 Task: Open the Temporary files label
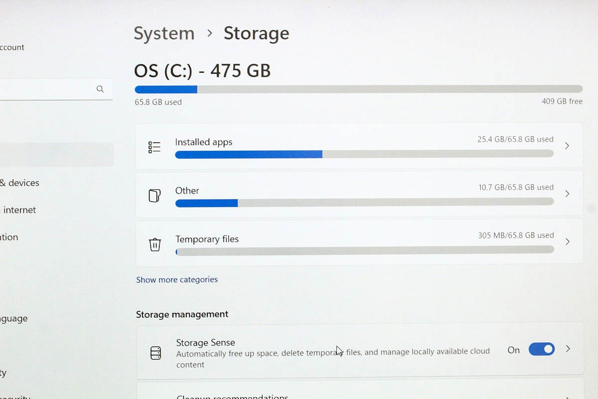coord(207,239)
